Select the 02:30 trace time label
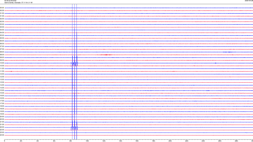The width and height of the screenshot is (253, 142). [2, 22]
